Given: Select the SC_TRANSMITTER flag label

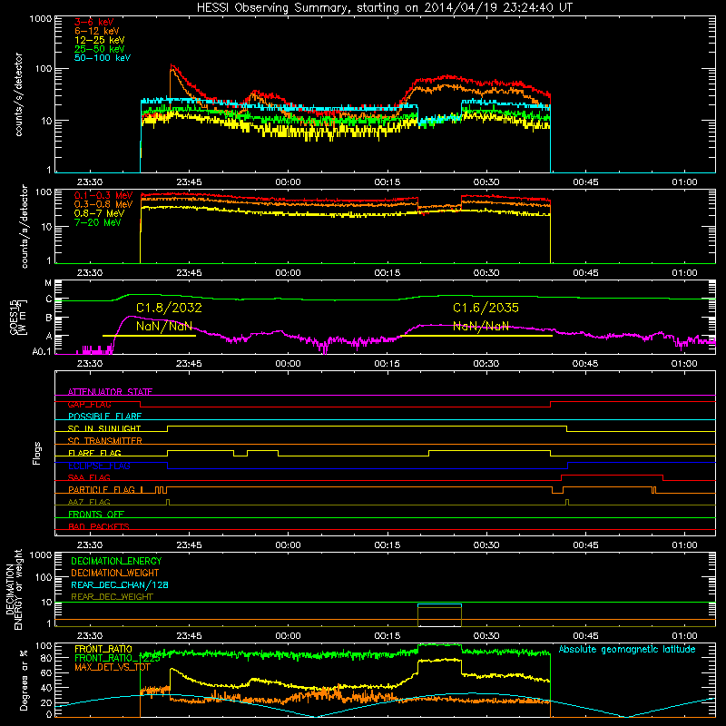Looking at the screenshot, I should 105,441.
